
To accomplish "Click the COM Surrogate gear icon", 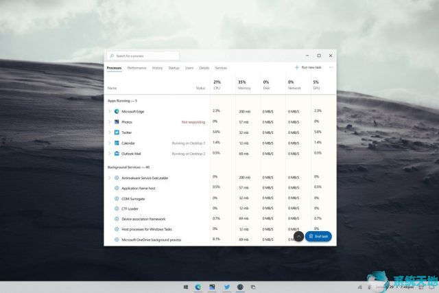I will tap(117, 198).
